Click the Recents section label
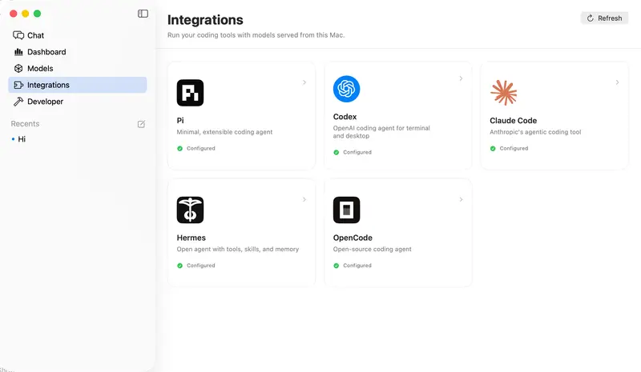 point(25,124)
